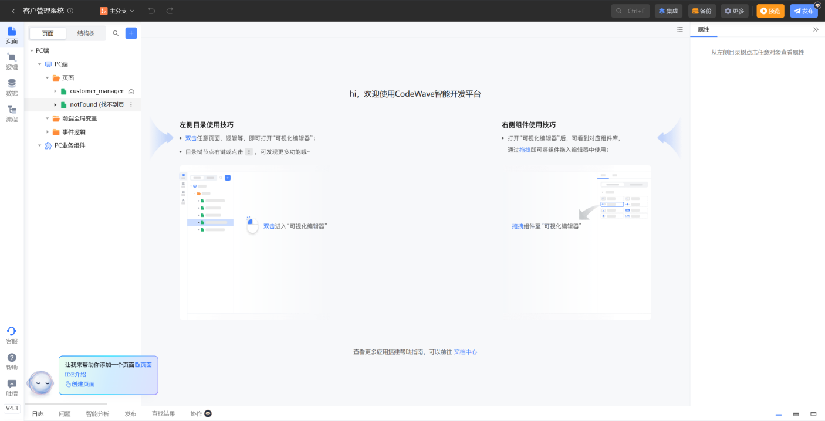825x421 pixels.
Task: Click the diamond badge on 发布 button
Action: 817,5
